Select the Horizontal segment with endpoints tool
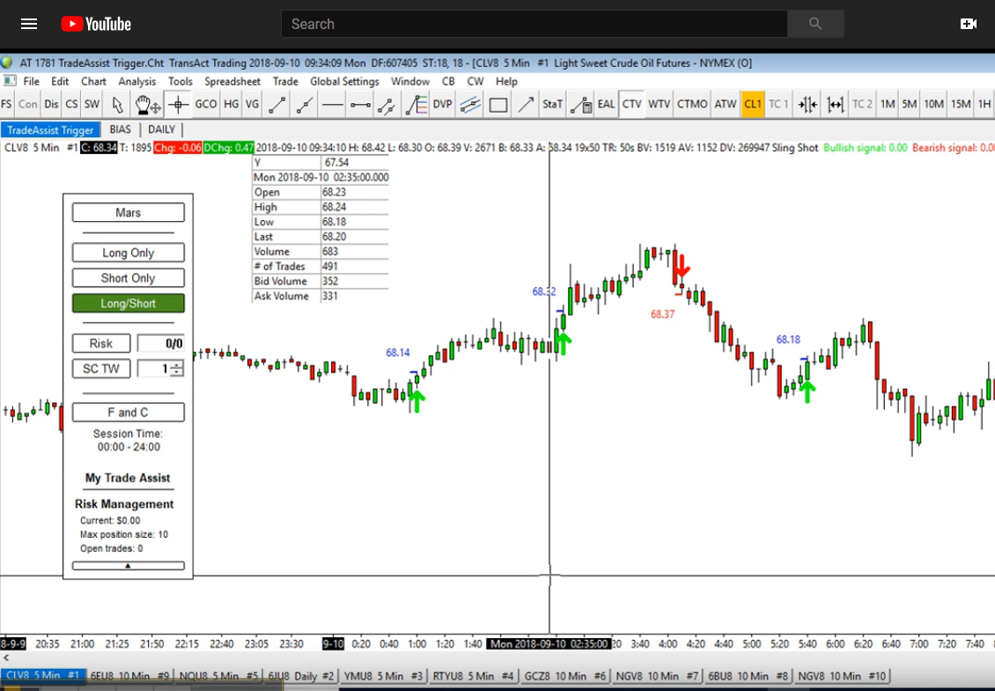995x691 pixels. (360, 105)
